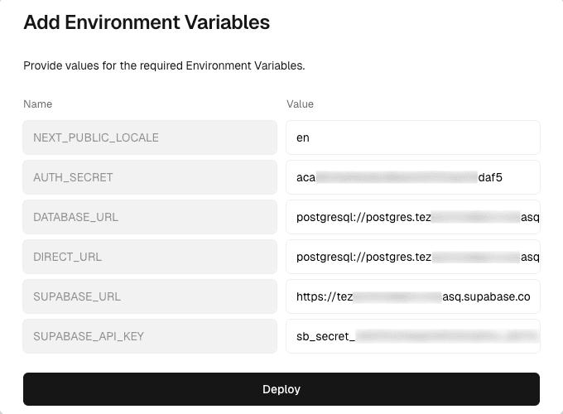
Task: Select the DATABASE_URL name field
Action: pos(150,217)
